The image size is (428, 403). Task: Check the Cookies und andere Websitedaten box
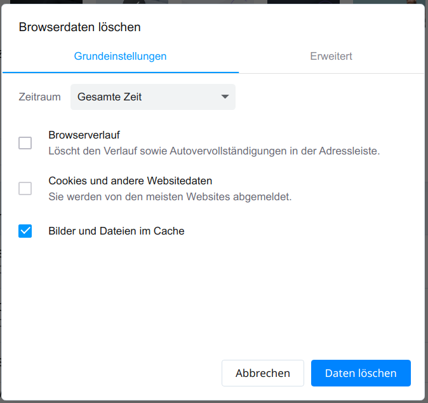pyautogui.click(x=25, y=189)
